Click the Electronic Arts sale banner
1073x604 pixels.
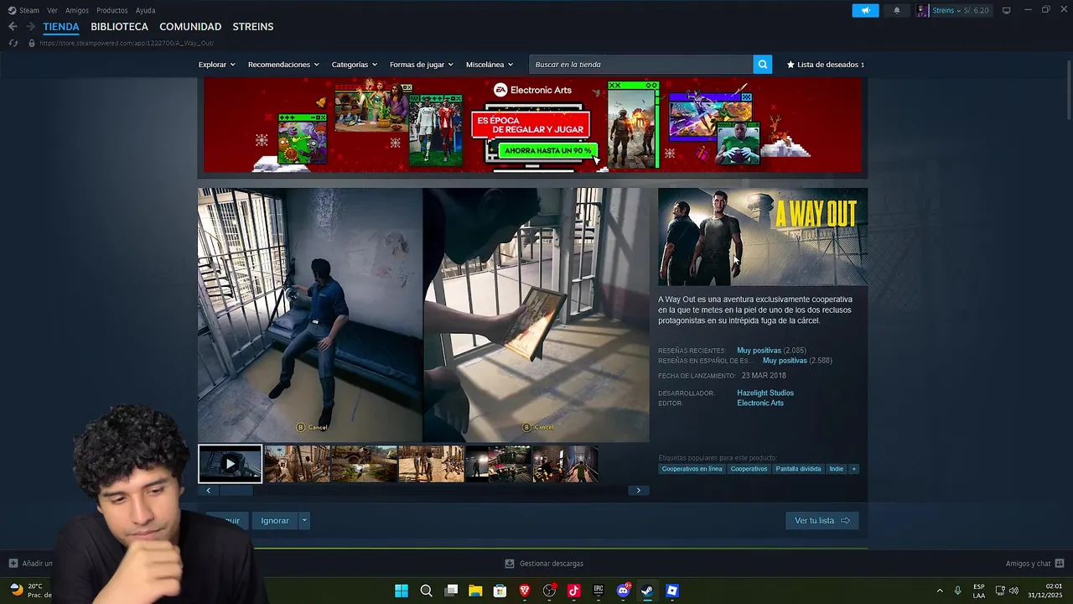coord(532,125)
